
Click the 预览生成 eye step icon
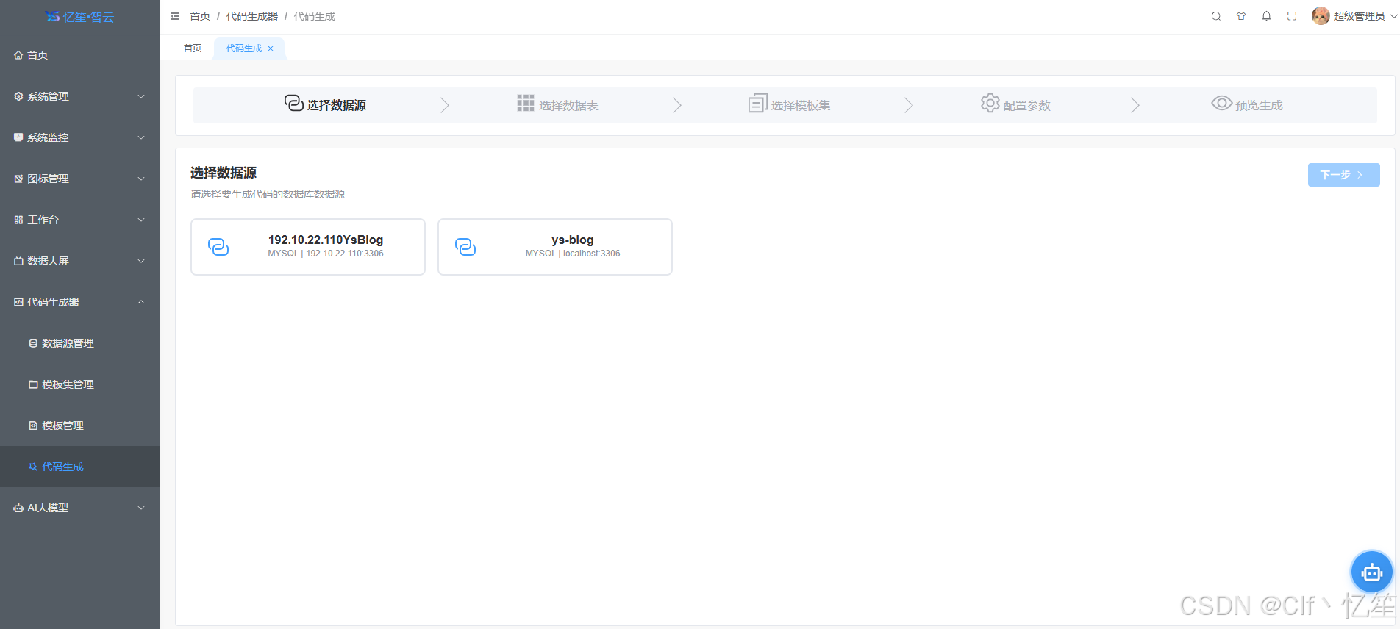pyautogui.click(x=1222, y=103)
